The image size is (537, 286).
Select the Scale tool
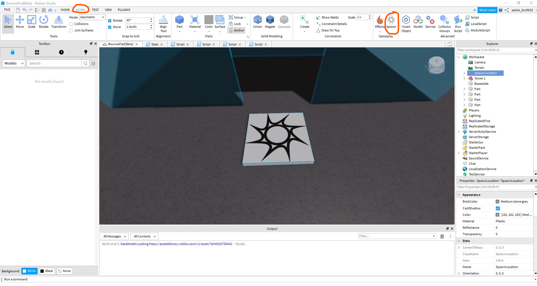coord(31,22)
